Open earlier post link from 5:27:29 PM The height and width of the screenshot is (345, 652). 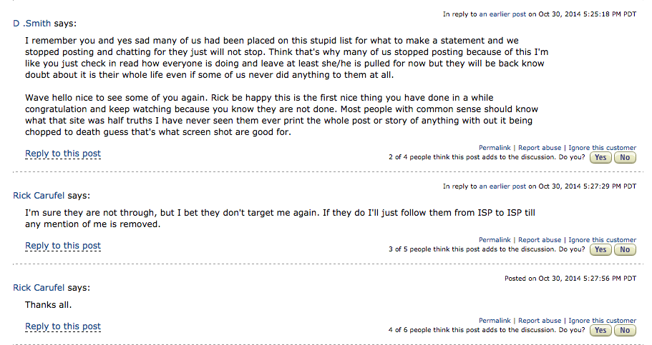pyautogui.click(x=502, y=186)
